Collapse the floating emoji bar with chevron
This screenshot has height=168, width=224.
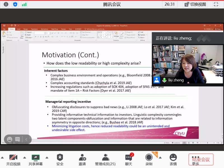point(26,139)
